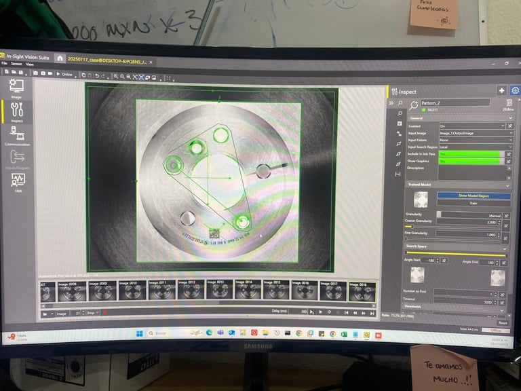521x391 pixels.
Task: Click the Zoom In magnifier icon
Action: pyautogui.click(x=115, y=77)
